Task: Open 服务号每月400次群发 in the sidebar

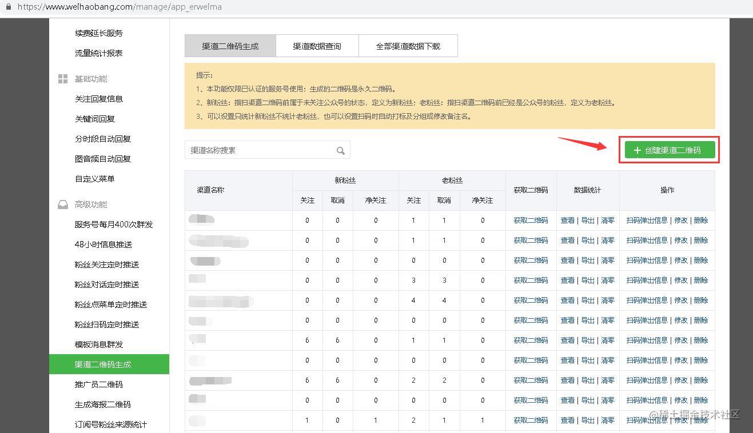Action: (114, 224)
